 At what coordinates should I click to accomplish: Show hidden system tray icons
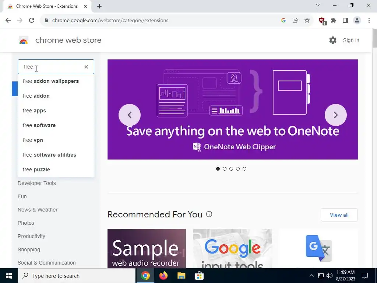[311, 276]
